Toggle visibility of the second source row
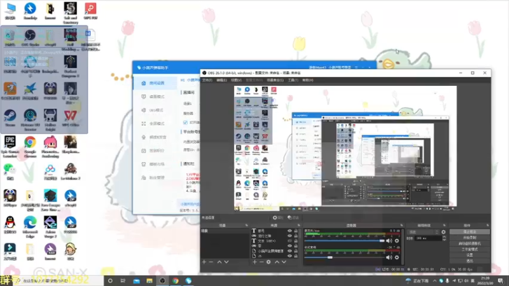 (289, 236)
